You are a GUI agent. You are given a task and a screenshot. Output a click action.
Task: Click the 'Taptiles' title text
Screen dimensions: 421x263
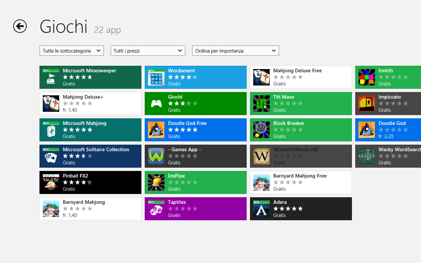(177, 202)
